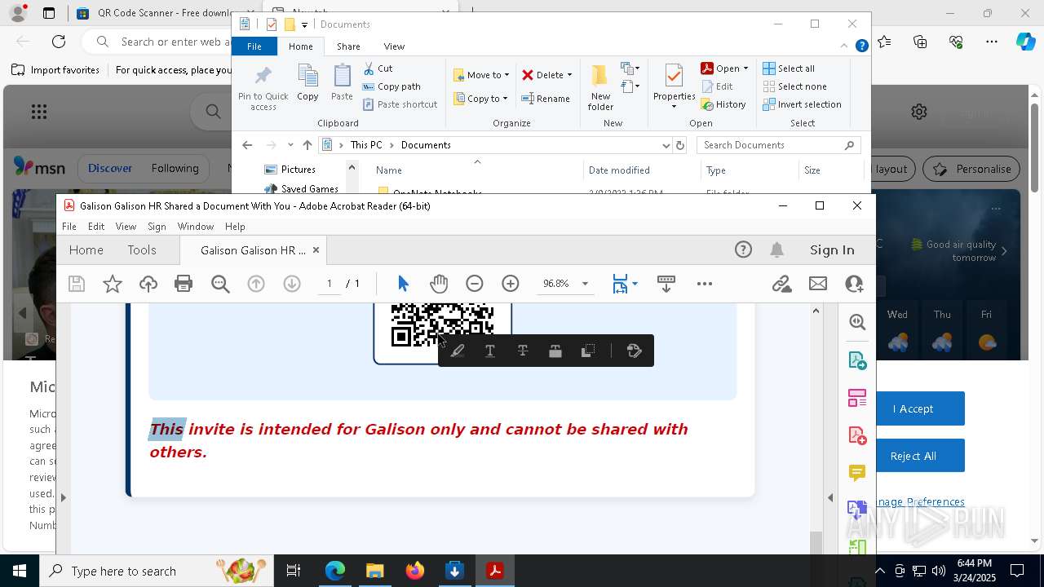Highlight selected text via floating toolbar
Viewport: 1044px width, 587px height.
(x=458, y=351)
